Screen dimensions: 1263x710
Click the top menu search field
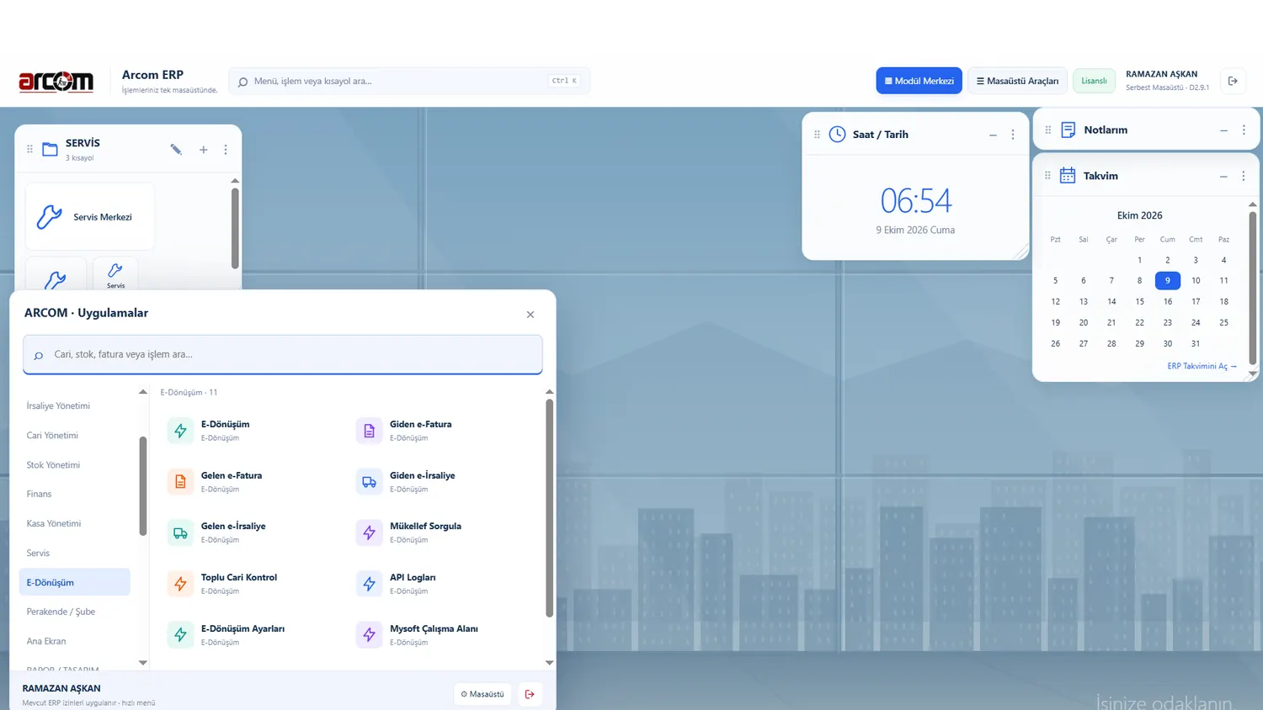pyautogui.click(x=409, y=81)
